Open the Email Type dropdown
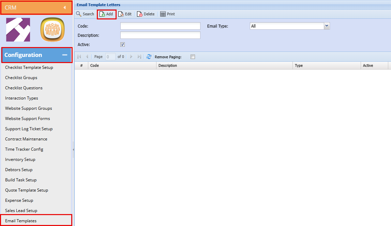The height and width of the screenshot is (226, 391). 327,26
